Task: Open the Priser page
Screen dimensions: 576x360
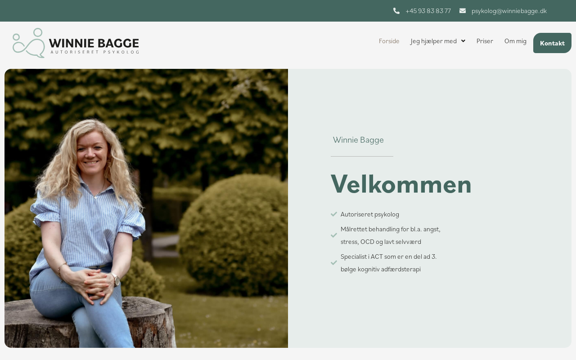Action: coord(485,41)
